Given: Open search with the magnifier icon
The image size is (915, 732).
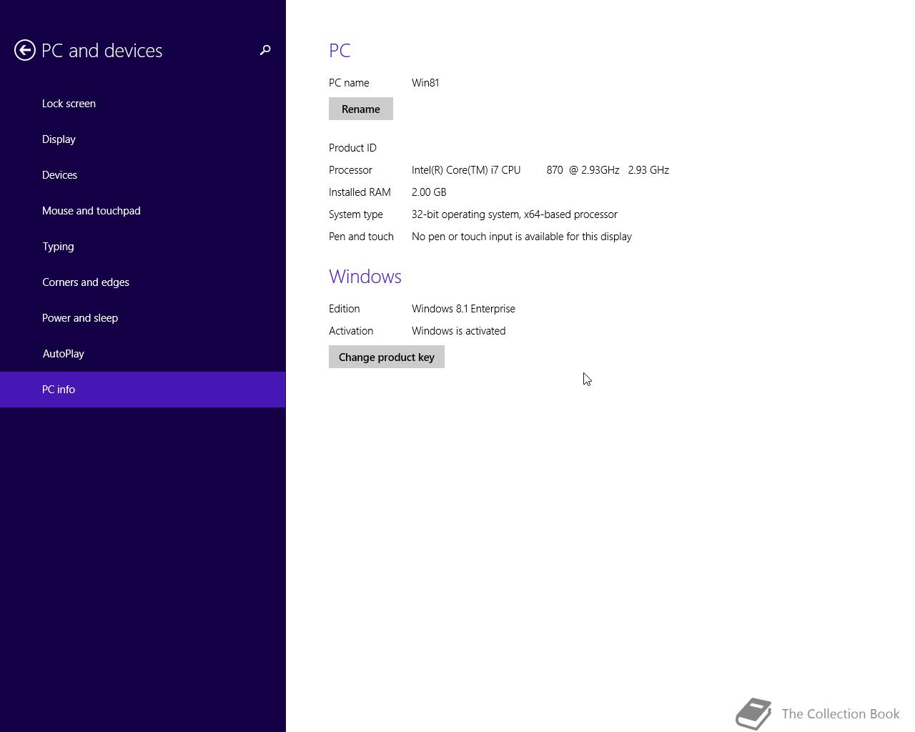Looking at the screenshot, I should [265, 50].
